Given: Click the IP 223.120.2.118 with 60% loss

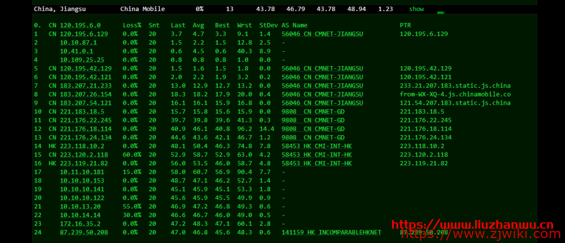Looking at the screenshot, I should pos(84,155).
